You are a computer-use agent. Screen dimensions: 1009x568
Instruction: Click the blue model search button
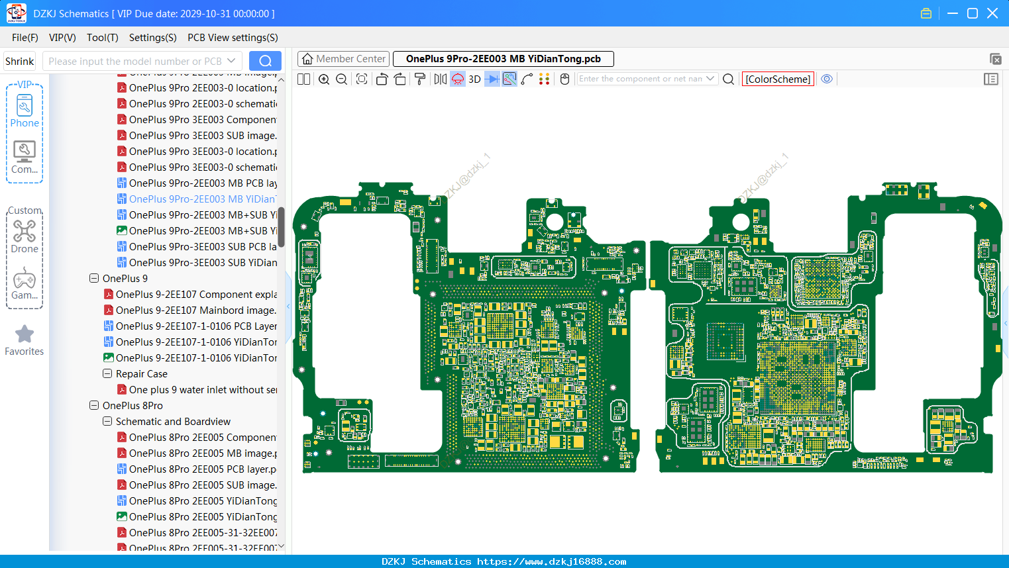265,61
